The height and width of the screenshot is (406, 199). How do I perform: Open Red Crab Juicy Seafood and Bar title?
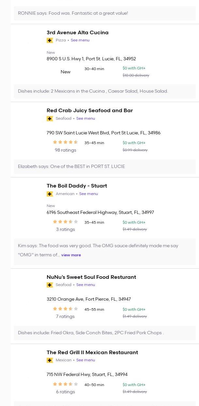coord(89,111)
